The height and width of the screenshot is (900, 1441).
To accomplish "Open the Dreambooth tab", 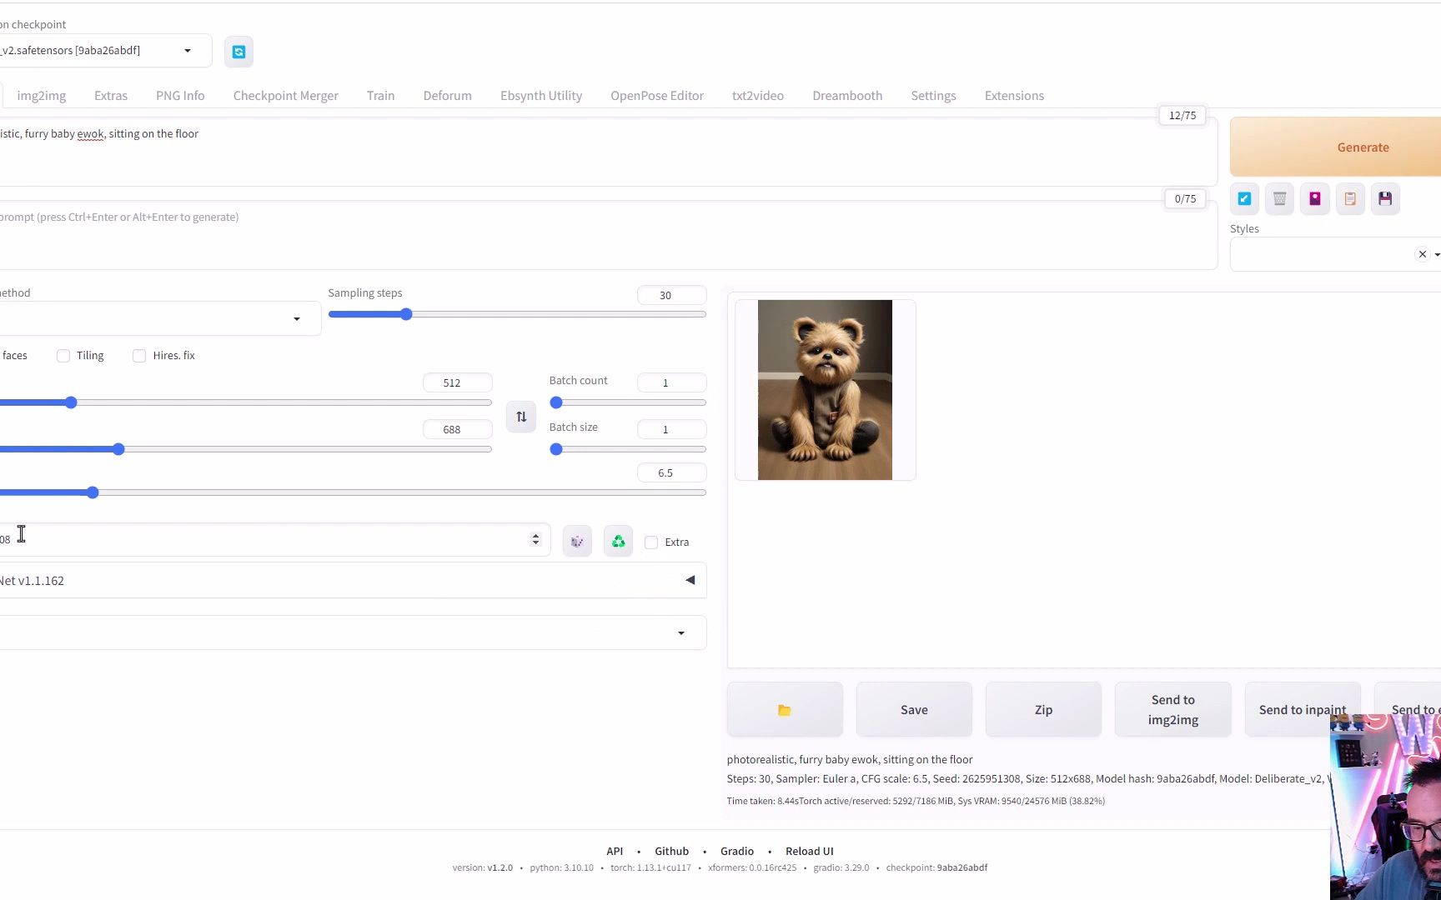I will [847, 96].
